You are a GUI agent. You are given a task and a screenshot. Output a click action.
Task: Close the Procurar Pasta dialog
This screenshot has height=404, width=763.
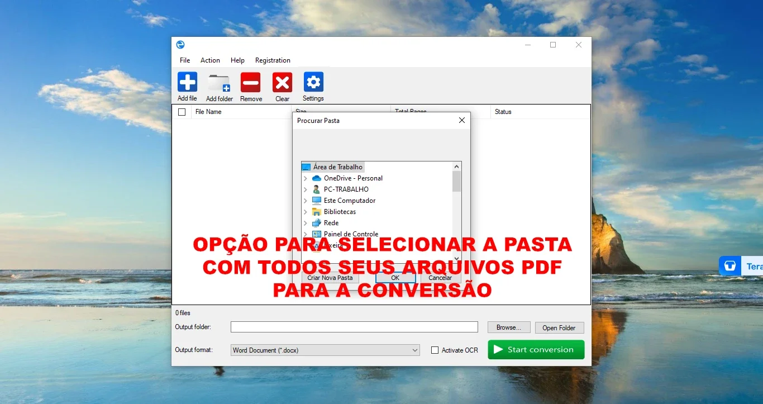point(461,120)
